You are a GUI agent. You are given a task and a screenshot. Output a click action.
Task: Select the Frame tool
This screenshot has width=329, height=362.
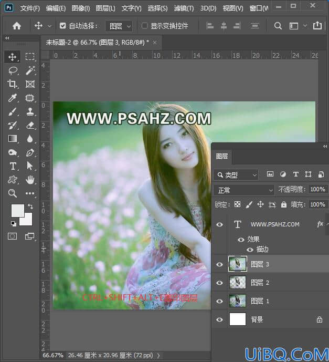(30, 84)
